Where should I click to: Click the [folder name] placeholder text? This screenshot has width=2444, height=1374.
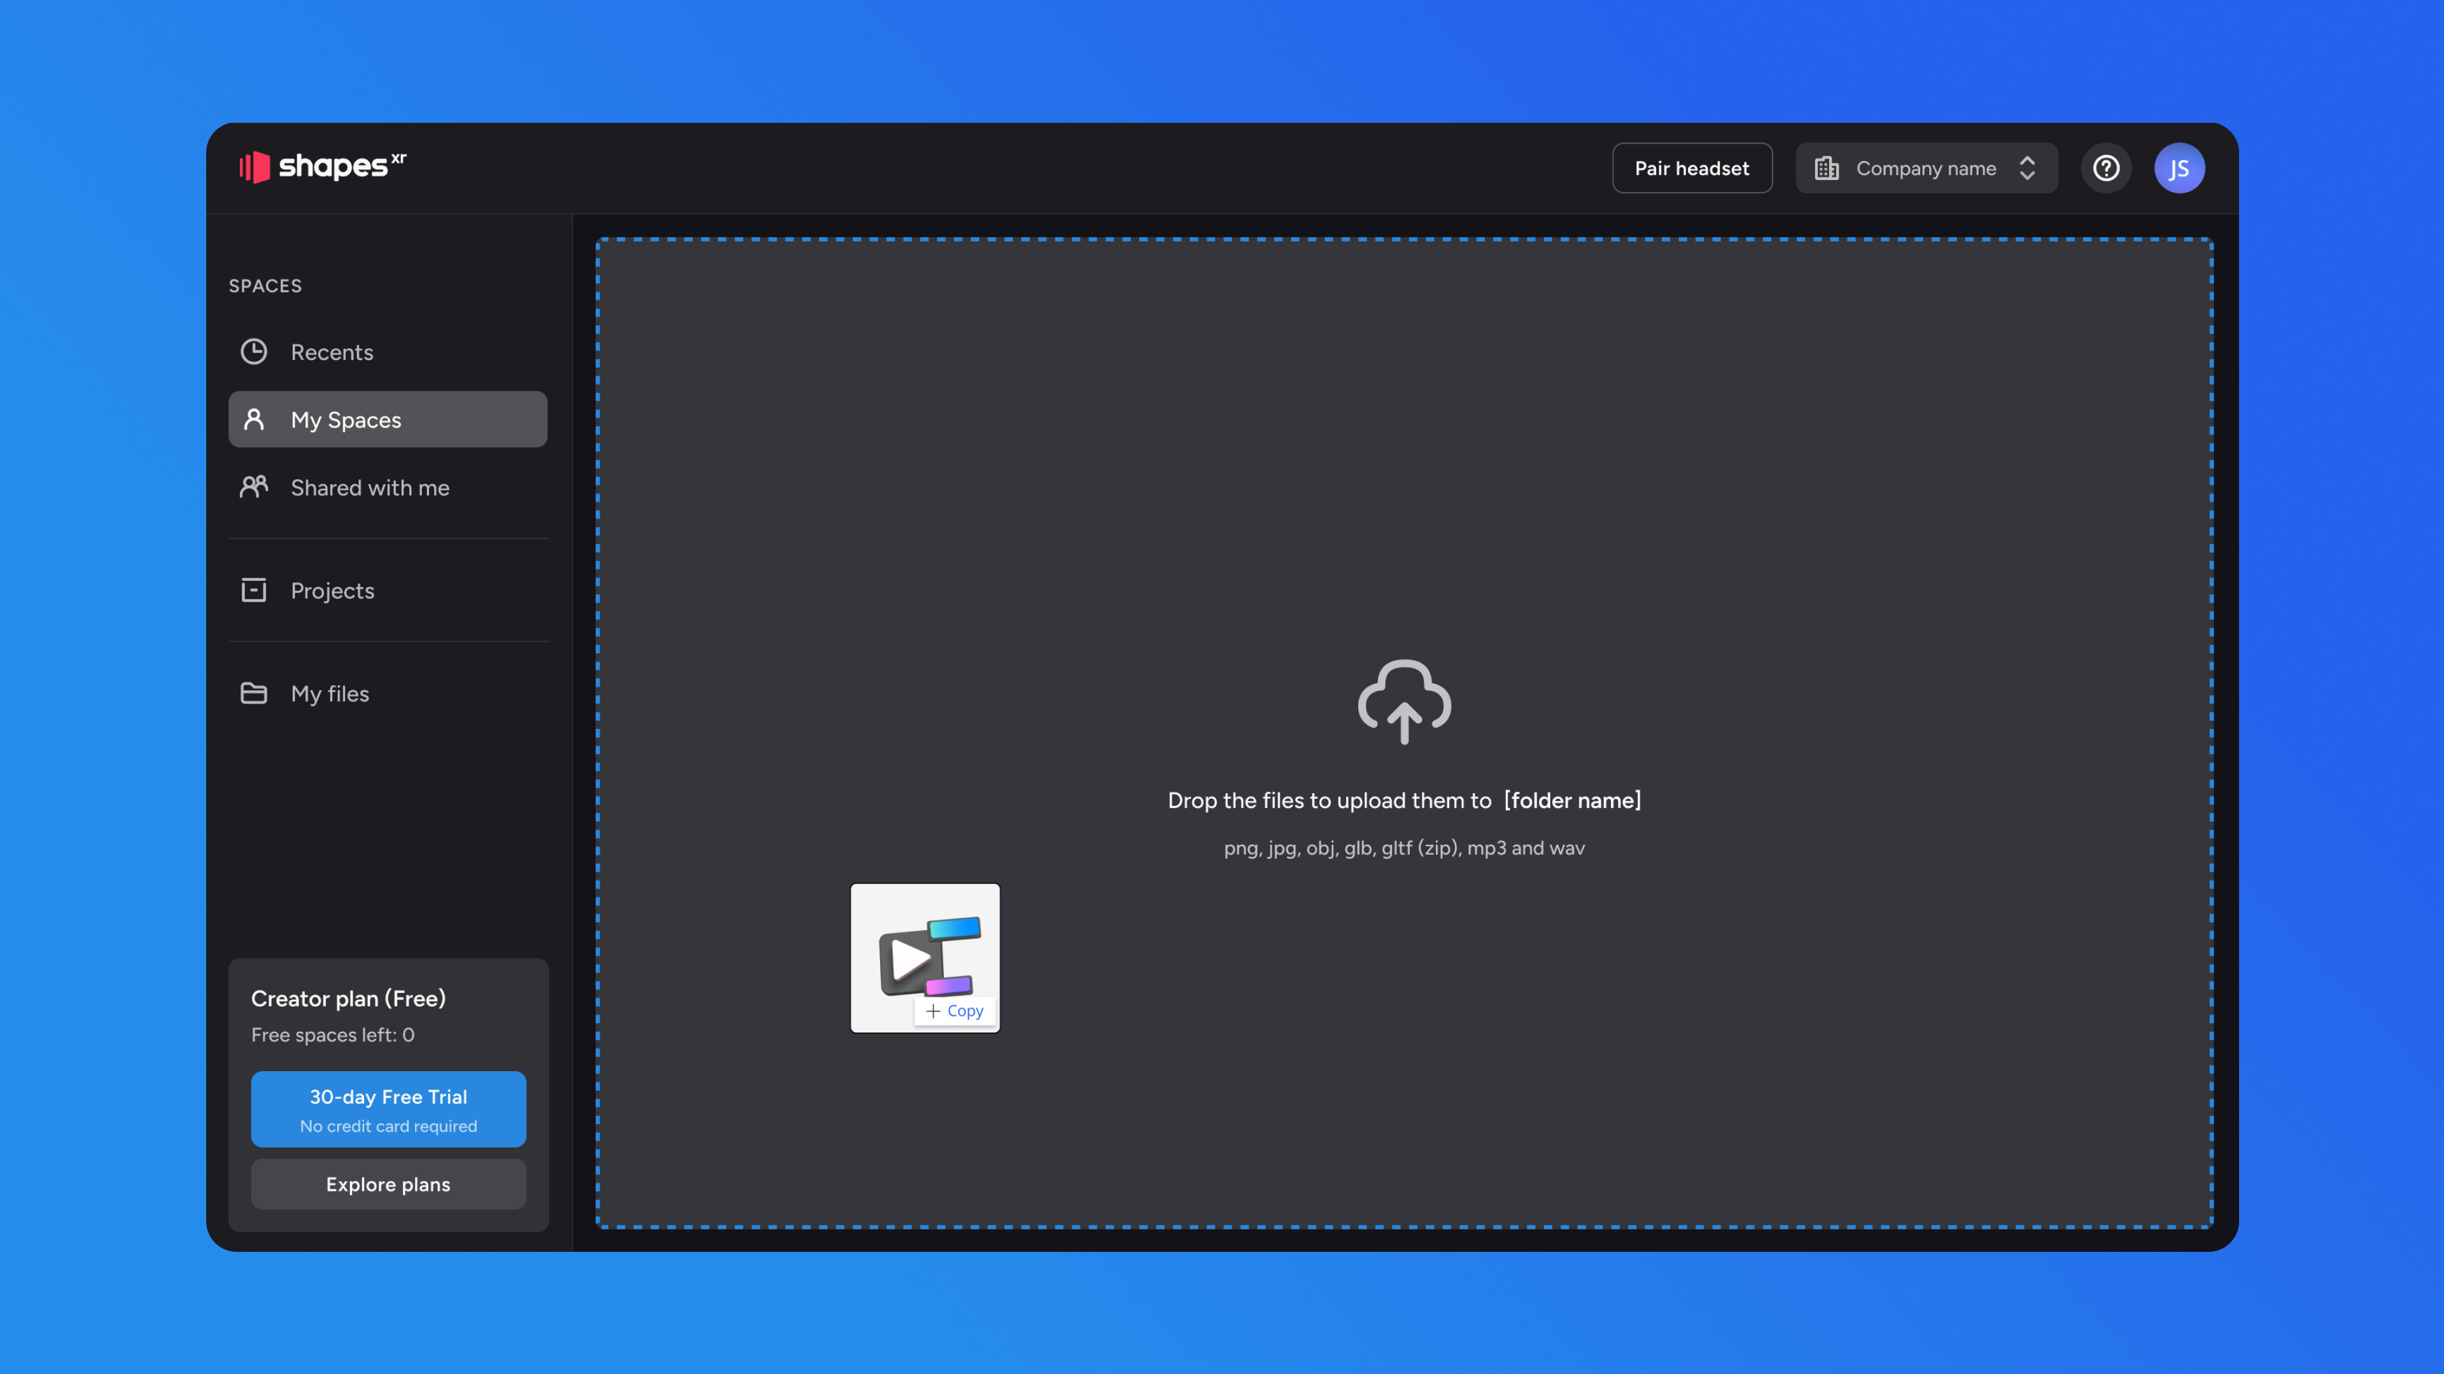1572,800
